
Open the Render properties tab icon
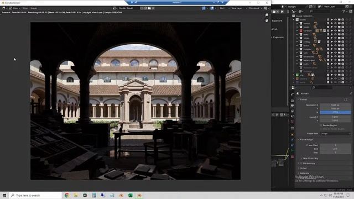pyautogui.click(x=293, y=101)
